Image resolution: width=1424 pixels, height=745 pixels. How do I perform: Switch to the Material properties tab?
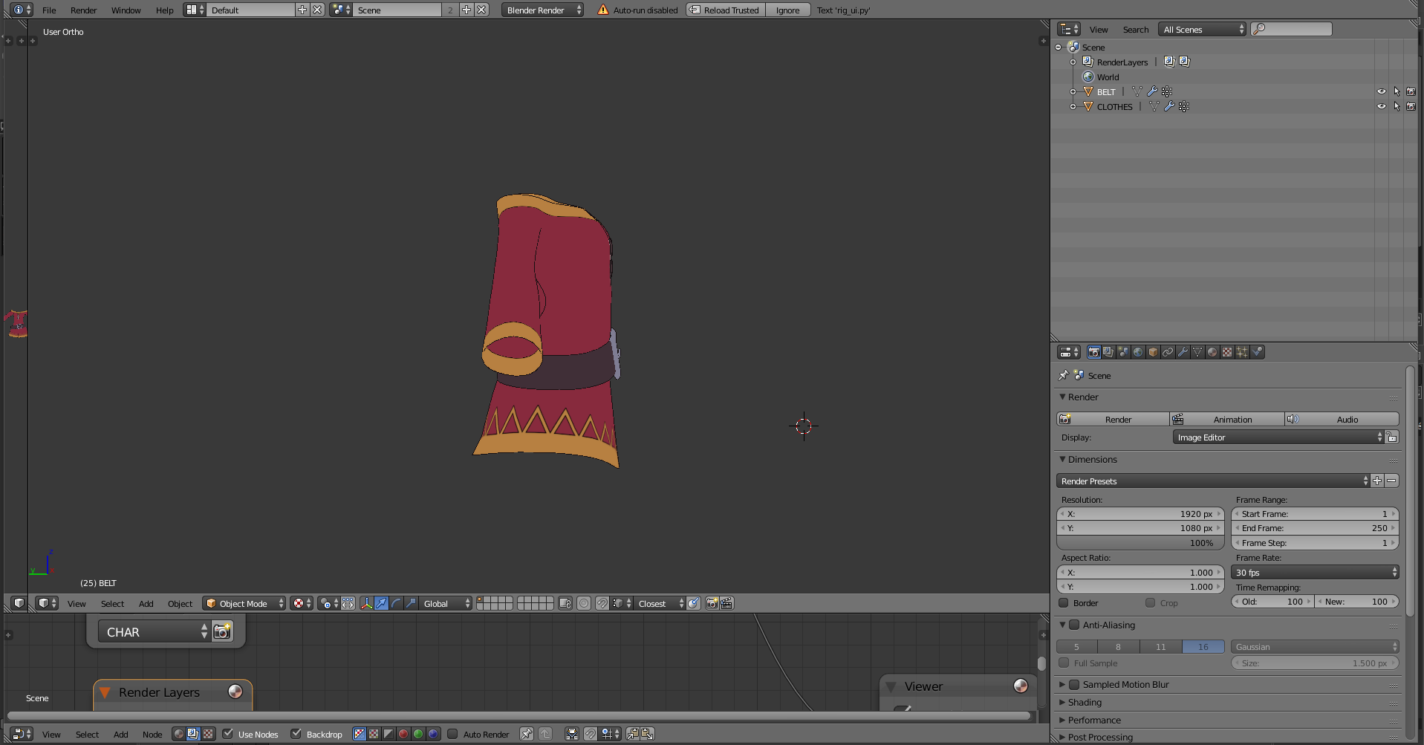tap(1212, 352)
